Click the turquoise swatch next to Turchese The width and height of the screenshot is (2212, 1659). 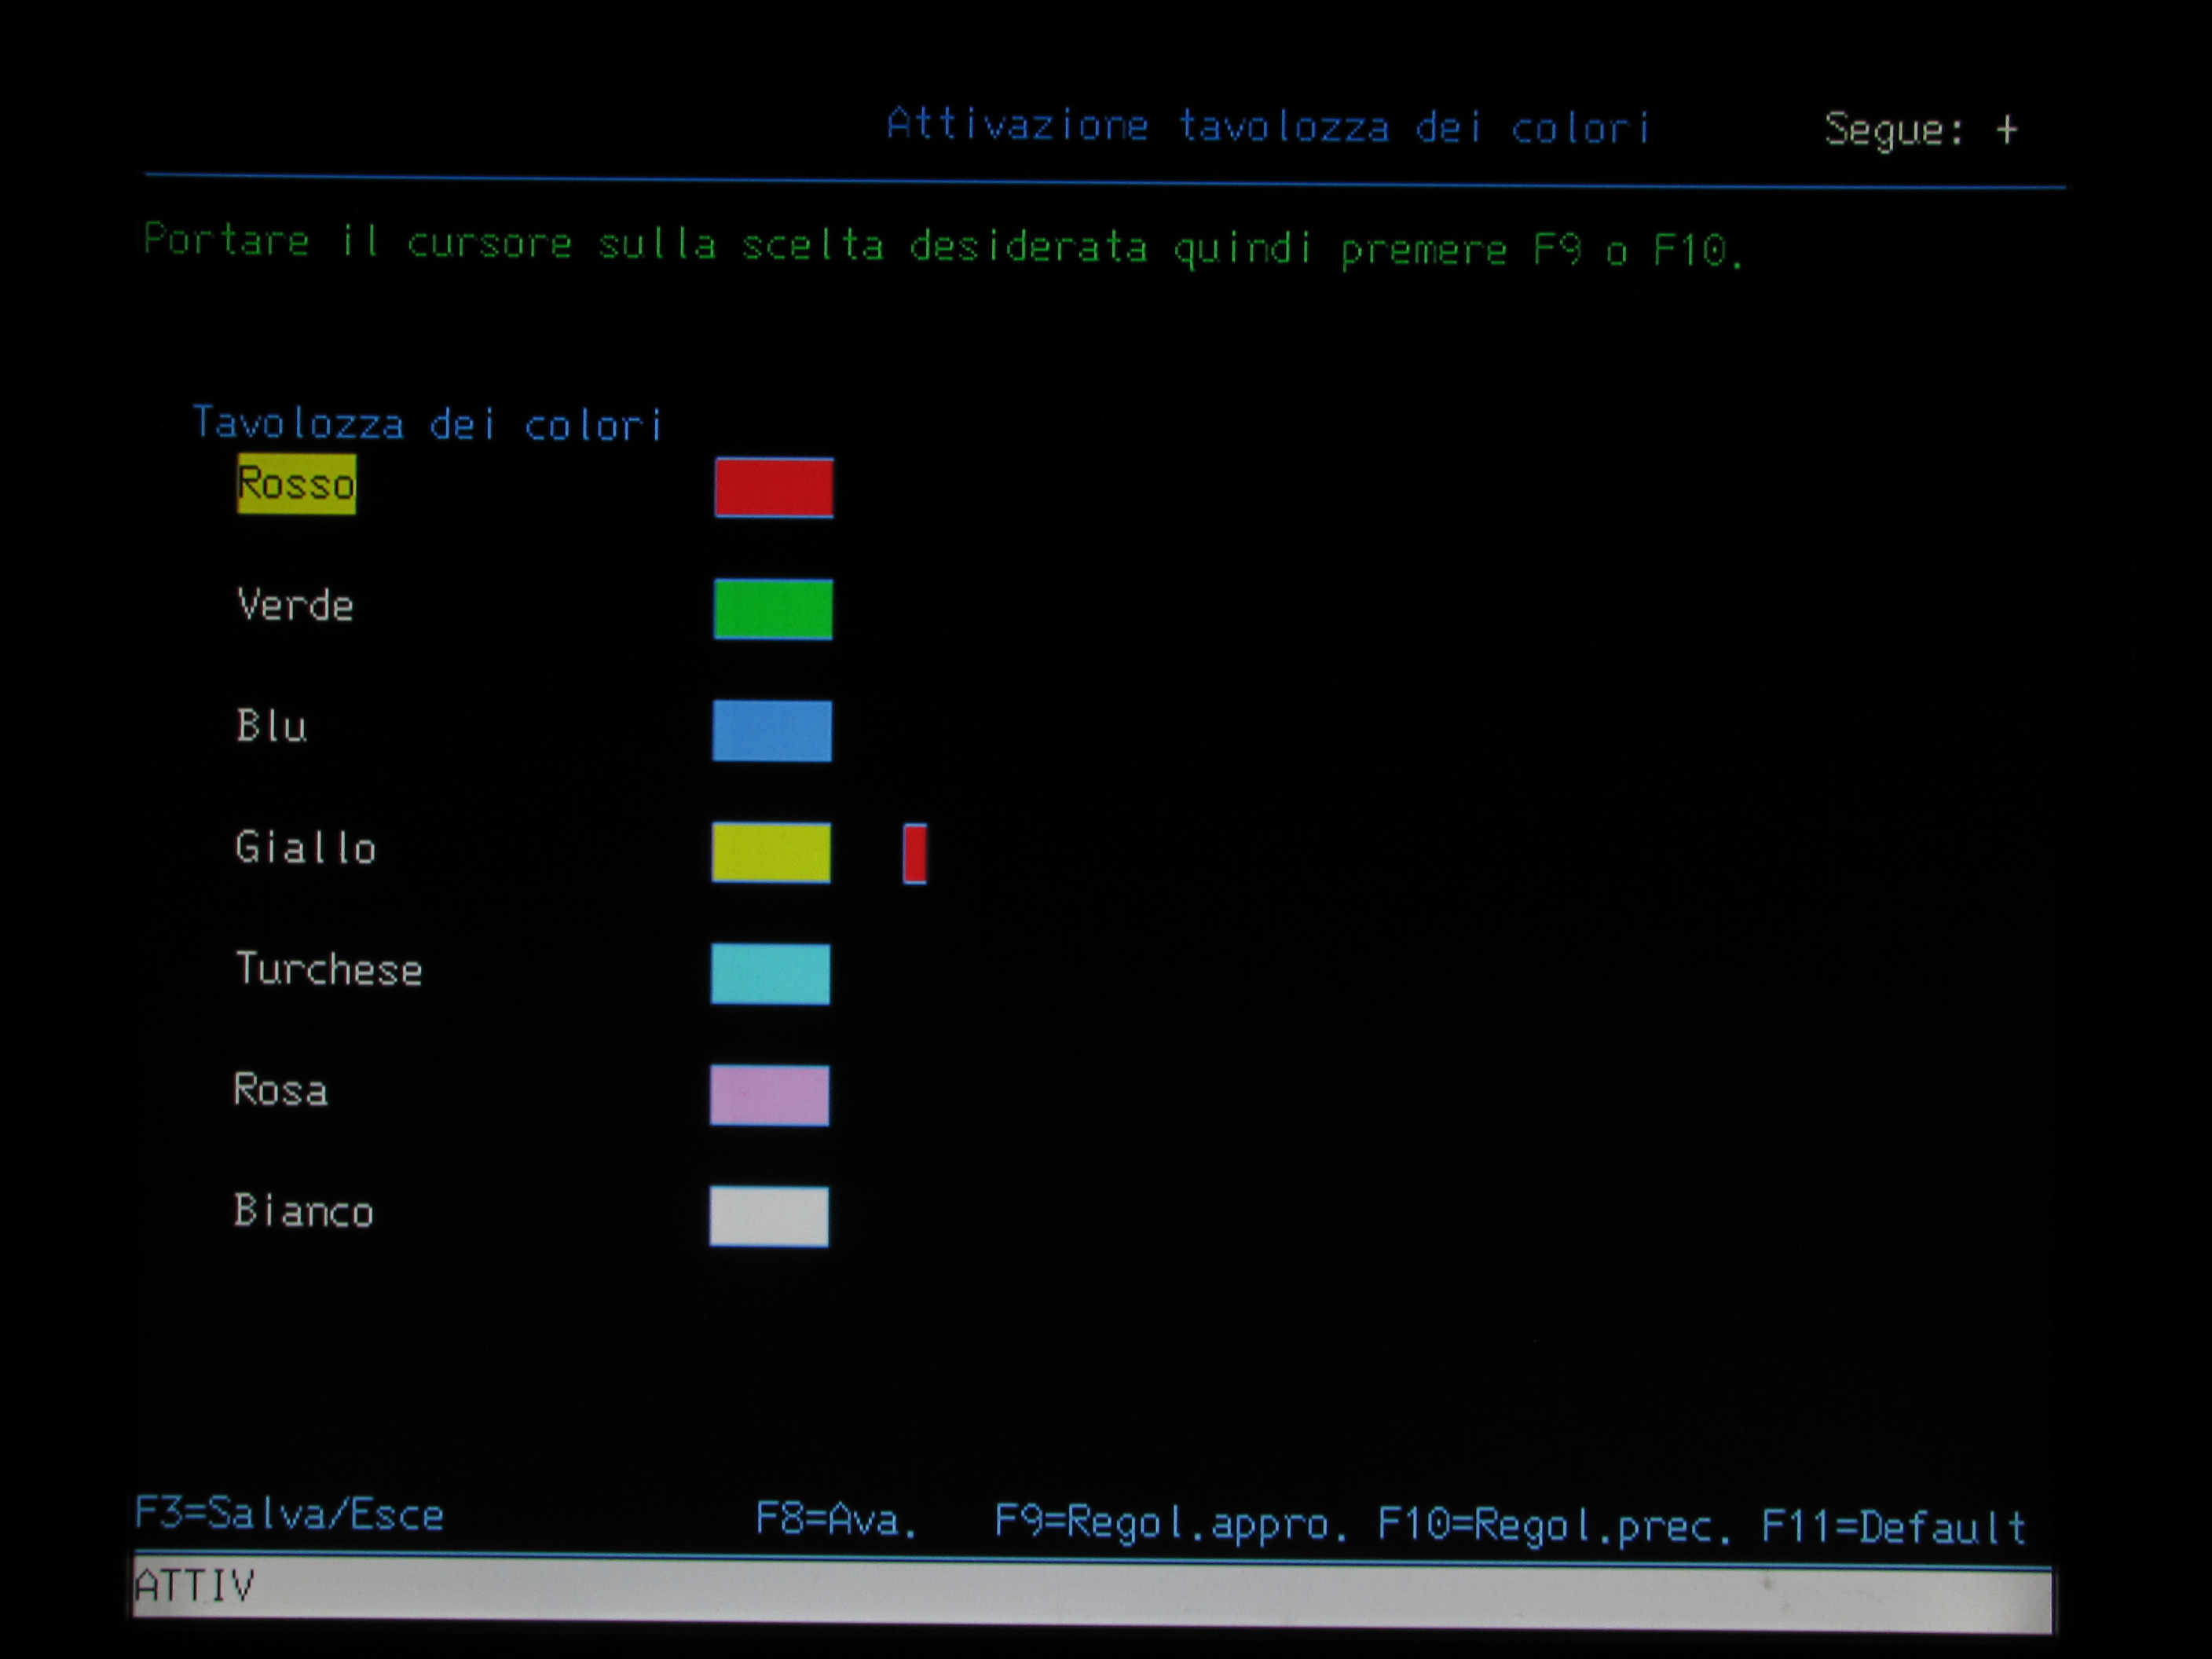(770, 974)
